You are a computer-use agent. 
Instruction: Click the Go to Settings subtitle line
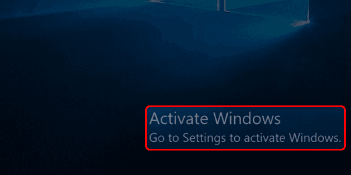(x=245, y=138)
